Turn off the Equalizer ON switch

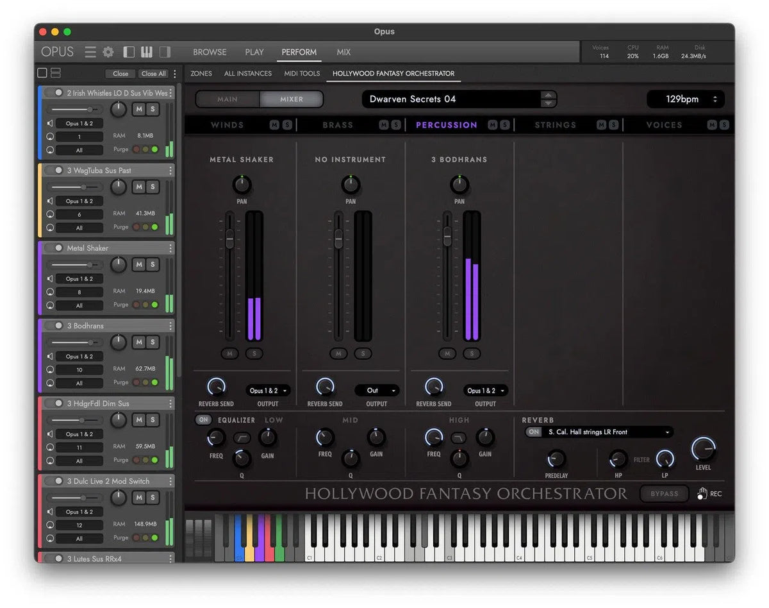coord(203,419)
